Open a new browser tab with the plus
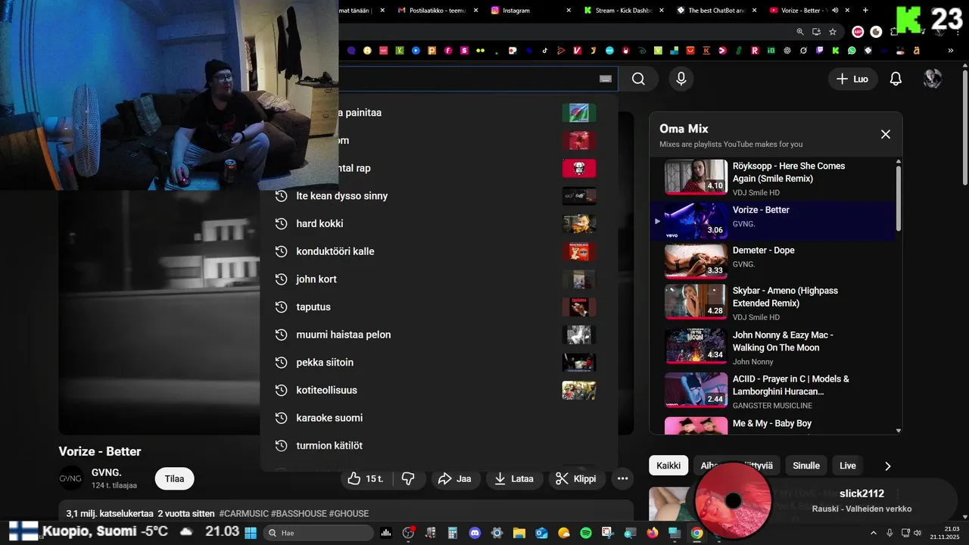This screenshot has width=969, height=545. coord(865,11)
